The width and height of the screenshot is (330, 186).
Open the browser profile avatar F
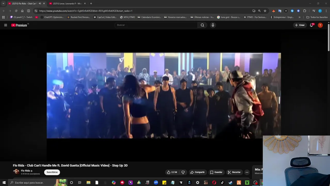click(x=320, y=11)
